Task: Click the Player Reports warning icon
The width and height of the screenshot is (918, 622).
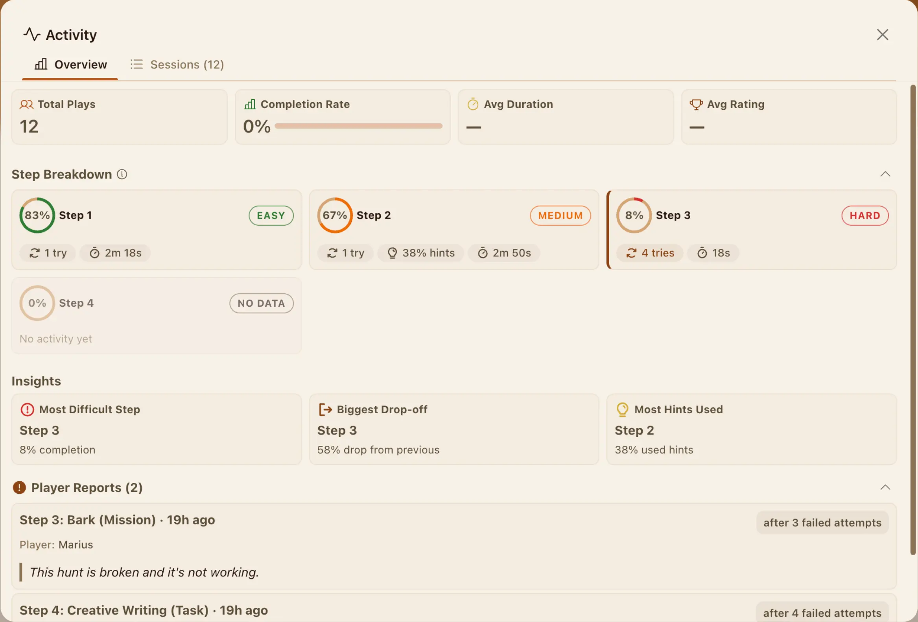Action: coord(19,488)
